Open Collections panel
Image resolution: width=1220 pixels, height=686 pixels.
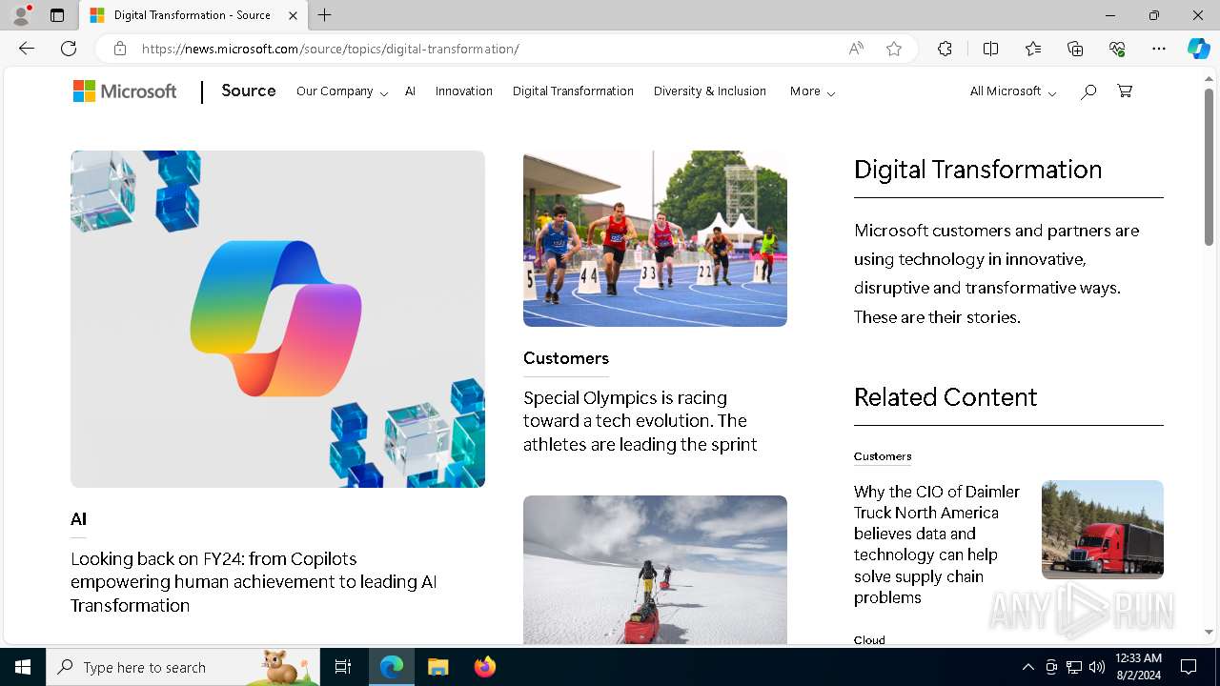(1075, 49)
